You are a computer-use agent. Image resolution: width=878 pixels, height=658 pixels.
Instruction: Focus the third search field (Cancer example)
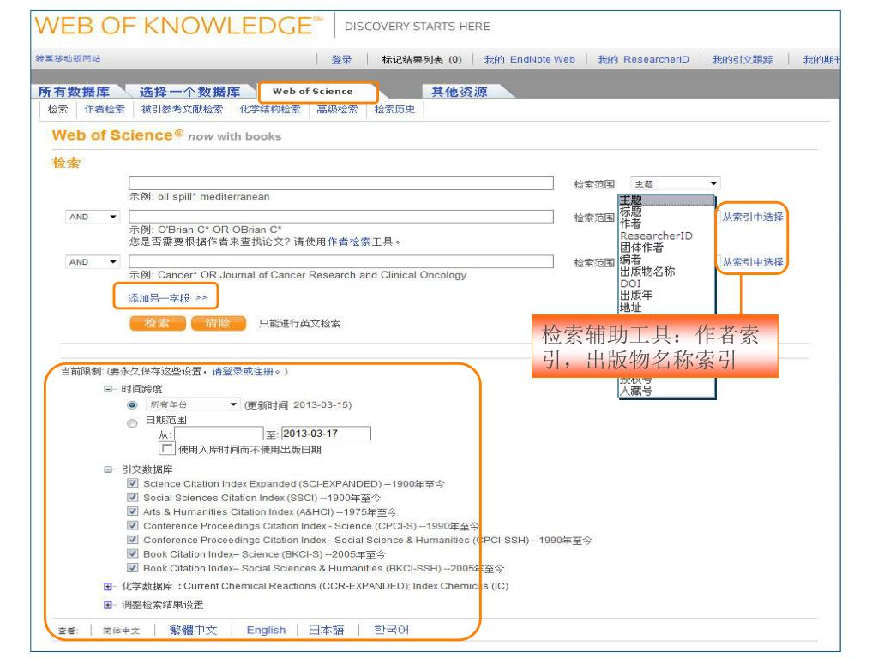[x=341, y=261]
